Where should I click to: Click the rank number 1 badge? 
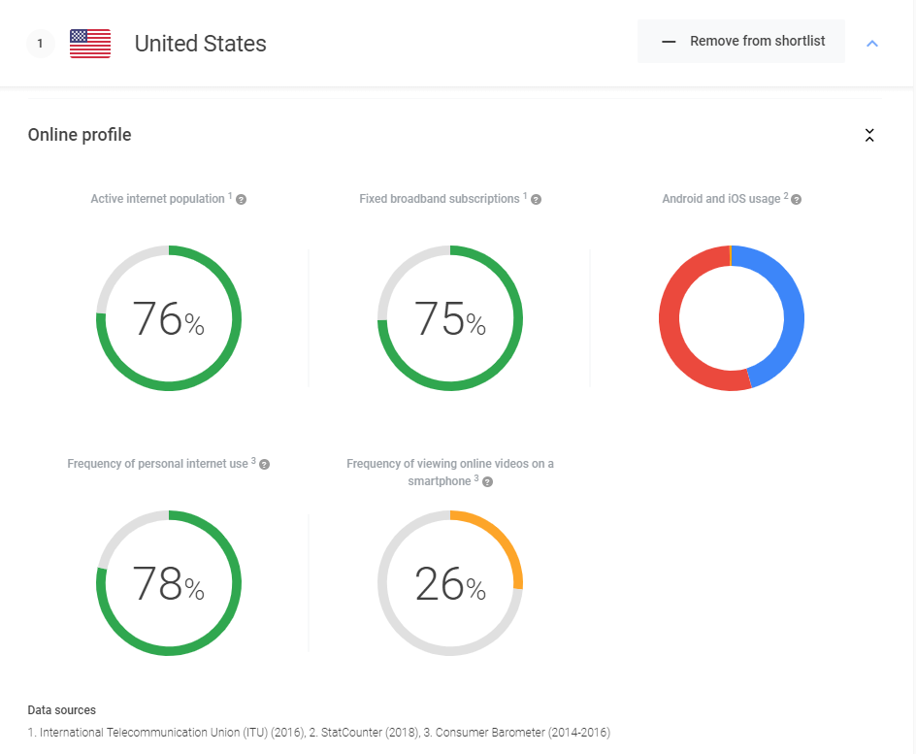(x=40, y=44)
